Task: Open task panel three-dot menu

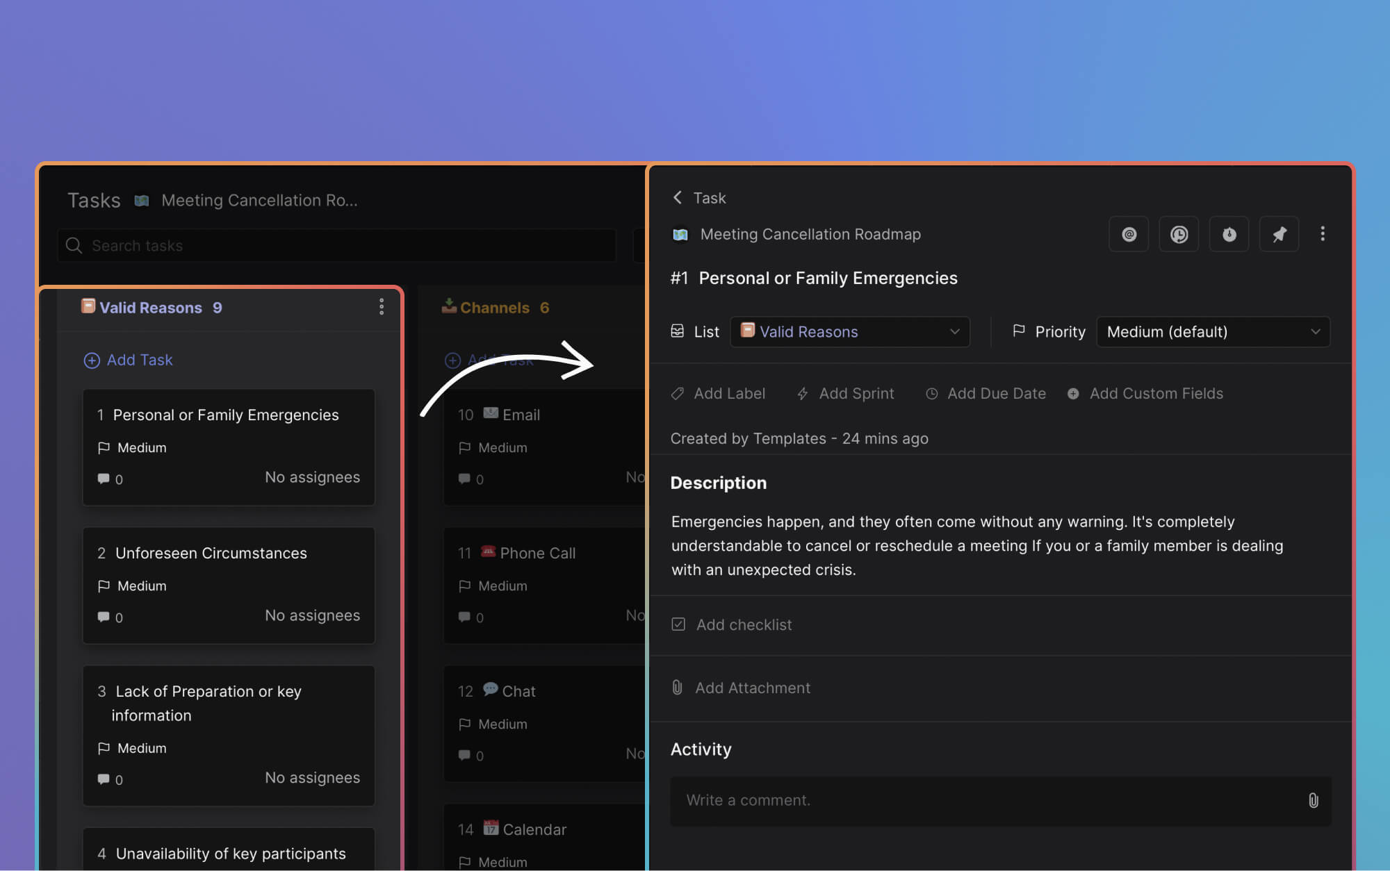Action: pyautogui.click(x=1323, y=234)
